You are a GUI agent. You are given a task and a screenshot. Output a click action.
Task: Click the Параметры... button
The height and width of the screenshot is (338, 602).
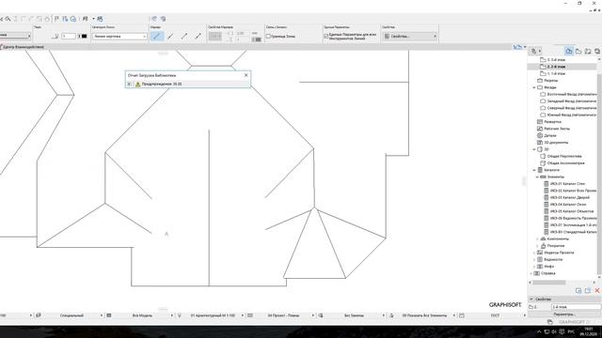564,315
